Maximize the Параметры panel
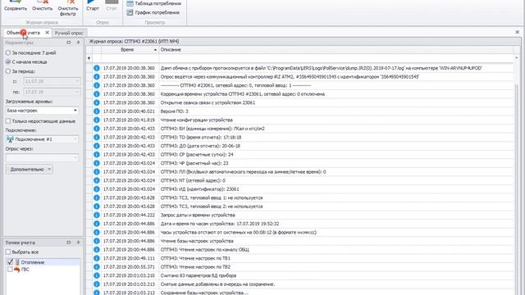 pos(69,43)
